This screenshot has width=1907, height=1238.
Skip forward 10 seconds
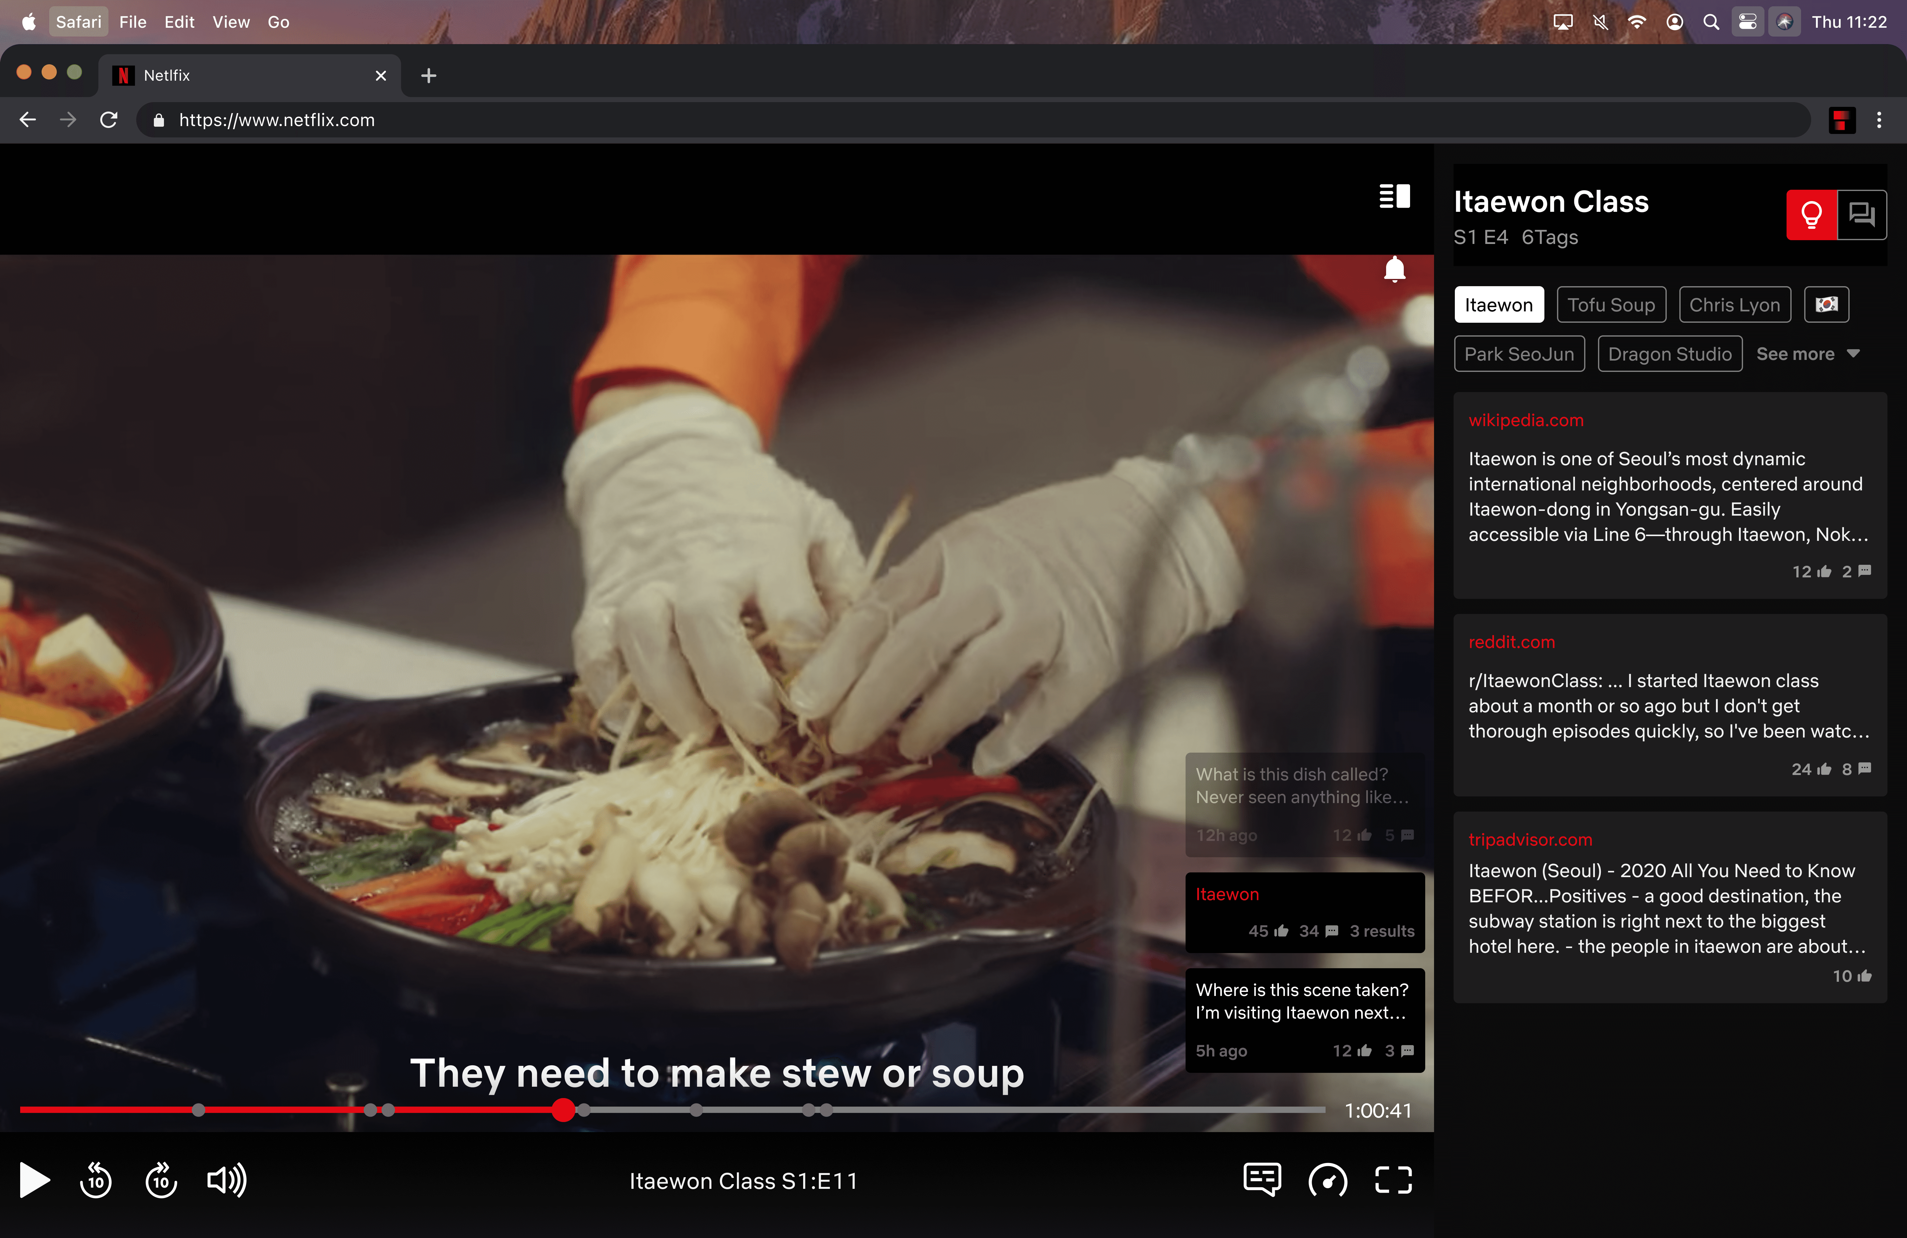coord(161,1180)
